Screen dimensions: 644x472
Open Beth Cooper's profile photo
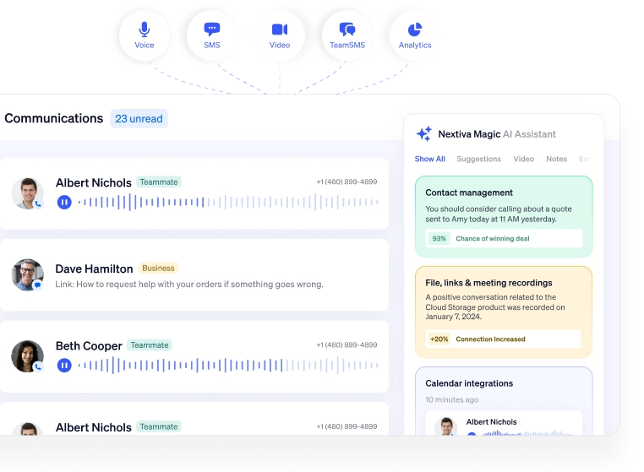coord(28,356)
